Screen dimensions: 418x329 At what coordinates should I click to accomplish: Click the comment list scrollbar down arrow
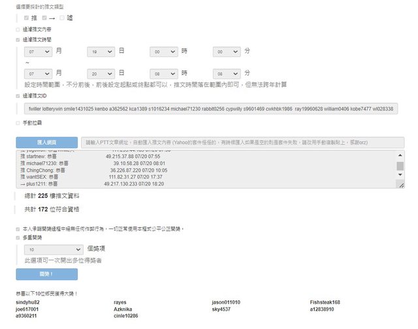point(400,184)
